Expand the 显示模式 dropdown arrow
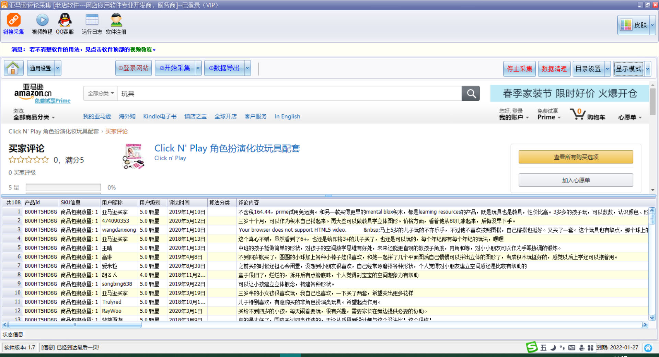The image size is (659, 357). [648, 69]
